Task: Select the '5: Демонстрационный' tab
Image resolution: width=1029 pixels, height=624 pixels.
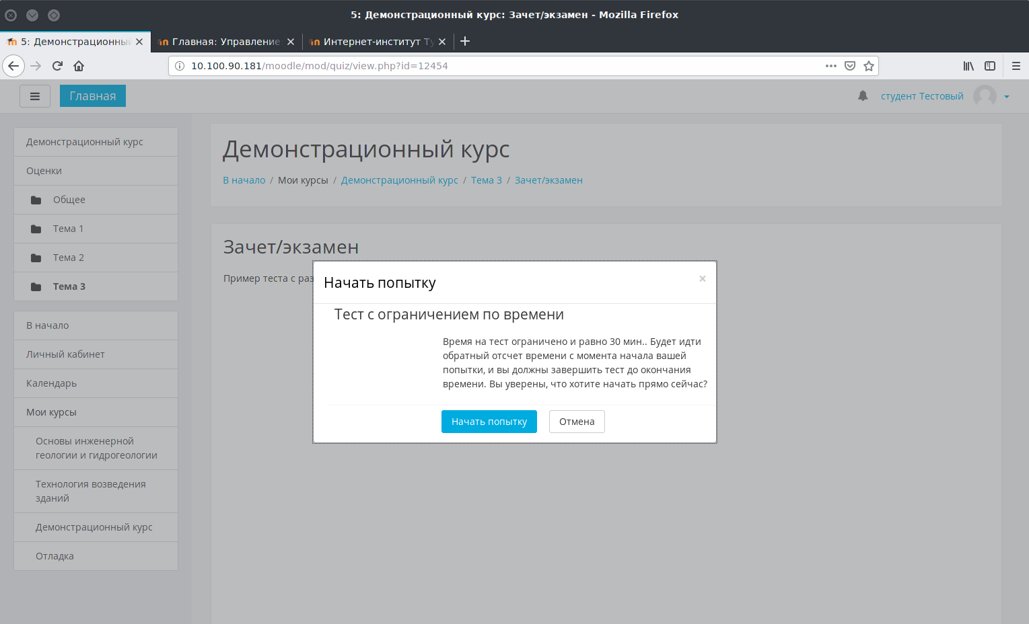Action: [x=75, y=42]
